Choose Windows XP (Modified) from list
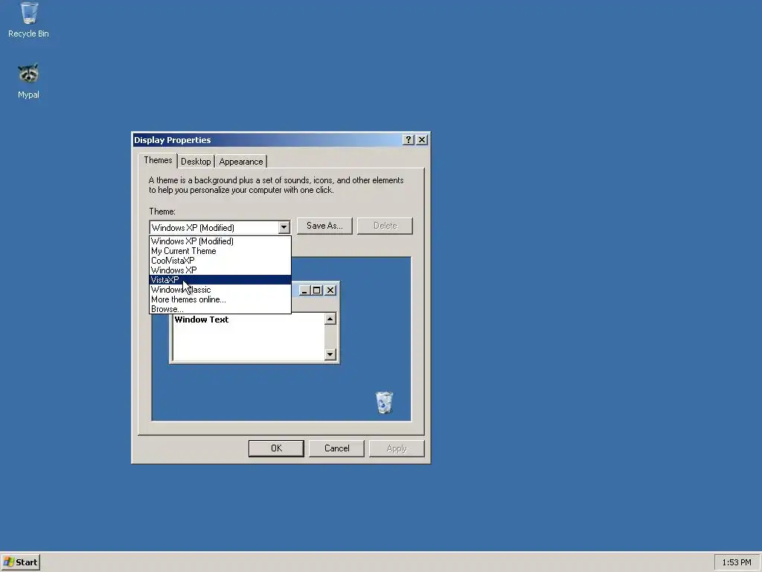 [220, 241]
